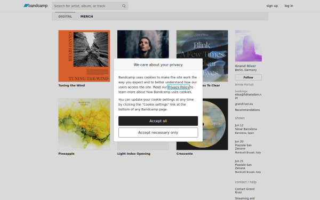Click the contact / help heading

(x=246, y=182)
